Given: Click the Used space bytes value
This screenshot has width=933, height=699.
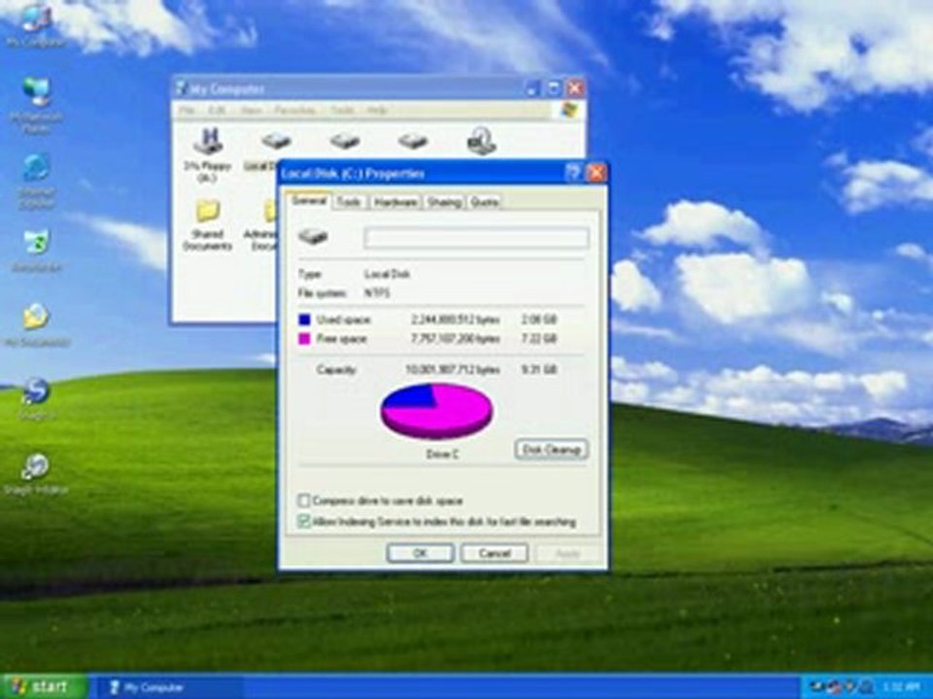Looking at the screenshot, I should tap(455, 319).
